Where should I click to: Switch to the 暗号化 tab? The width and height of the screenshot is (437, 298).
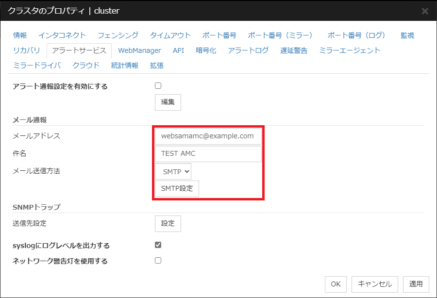pyautogui.click(x=206, y=50)
